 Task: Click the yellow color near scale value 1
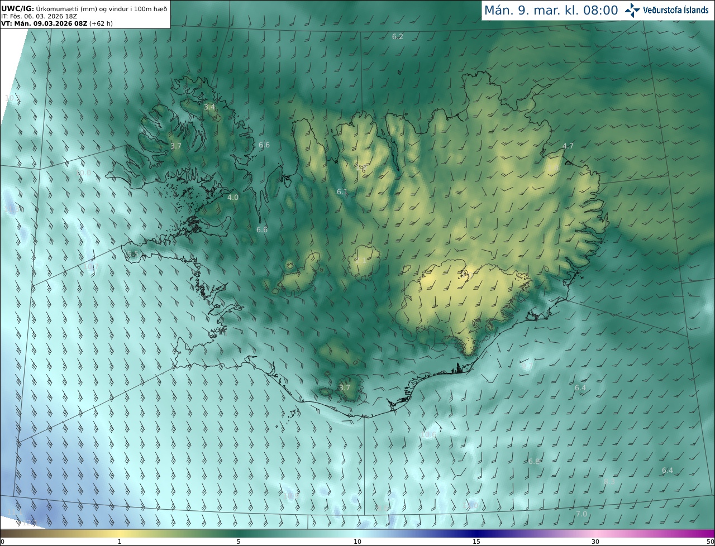(120, 534)
